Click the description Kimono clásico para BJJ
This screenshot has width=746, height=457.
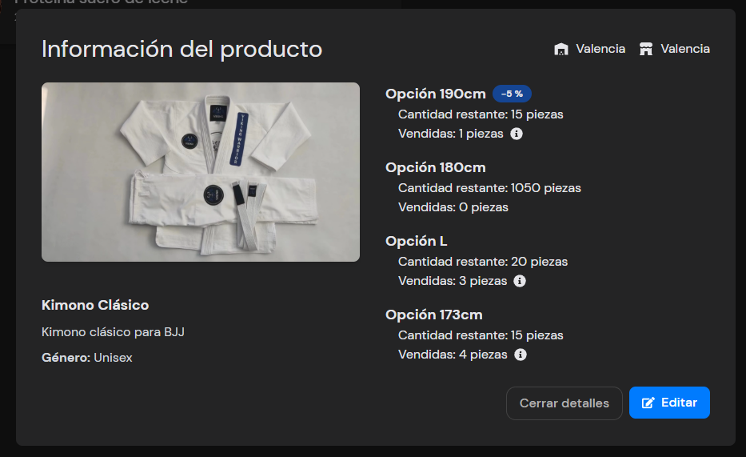tap(113, 331)
